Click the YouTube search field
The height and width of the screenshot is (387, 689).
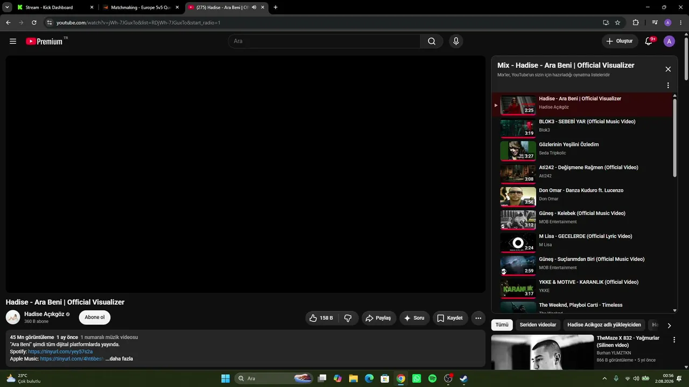[324, 41]
